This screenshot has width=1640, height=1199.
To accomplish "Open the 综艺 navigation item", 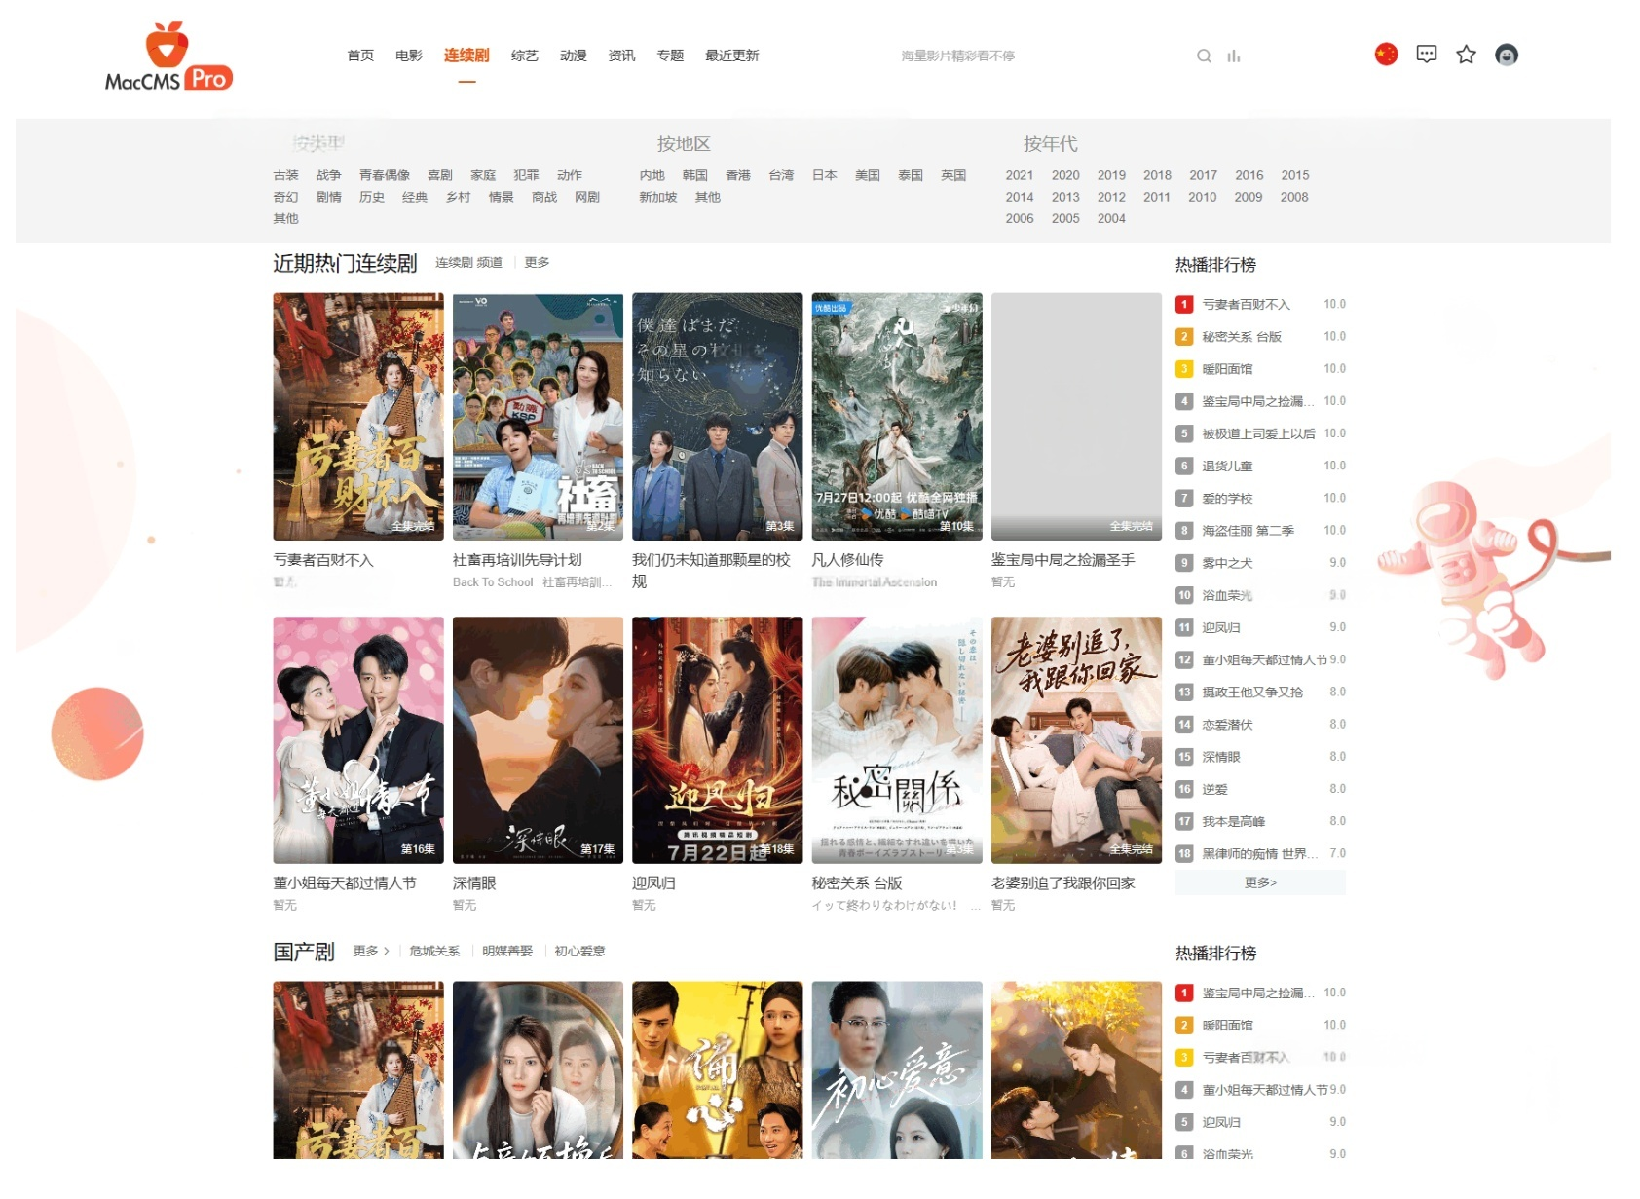I will pos(525,56).
